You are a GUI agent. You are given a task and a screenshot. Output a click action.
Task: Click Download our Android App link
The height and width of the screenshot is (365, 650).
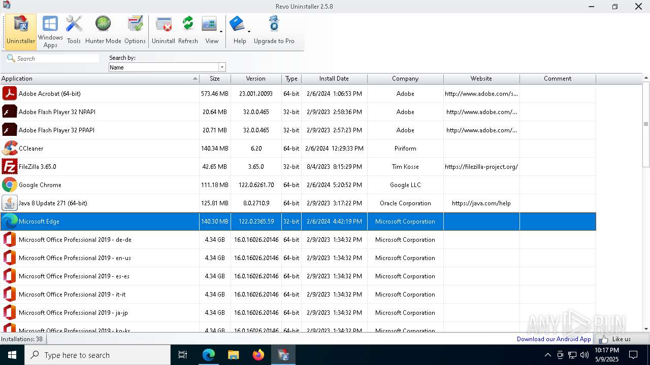click(554, 339)
